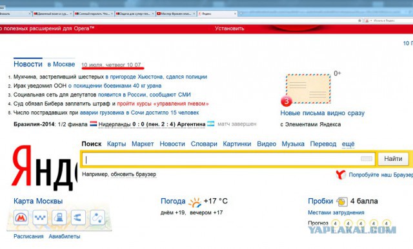
Task: Click the Бразилия-2014 label
Action: pos(34,124)
